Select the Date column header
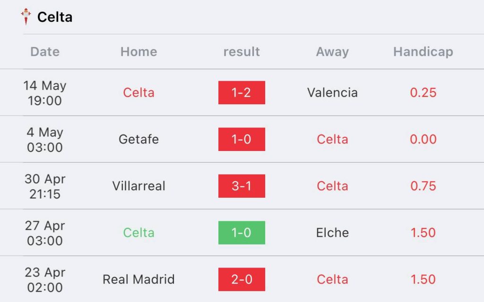The height and width of the screenshot is (302, 484). [45, 51]
